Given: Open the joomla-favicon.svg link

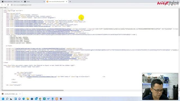Looking at the screenshot, I should pyautogui.click(x=30, y=23).
